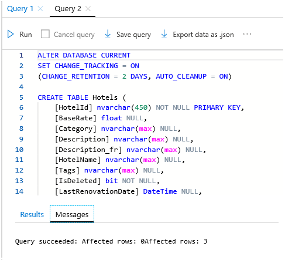The image size is (285, 260).
Task: Place cursor on ALTER DATABASE CURRENT line
Action: tap(84, 55)
